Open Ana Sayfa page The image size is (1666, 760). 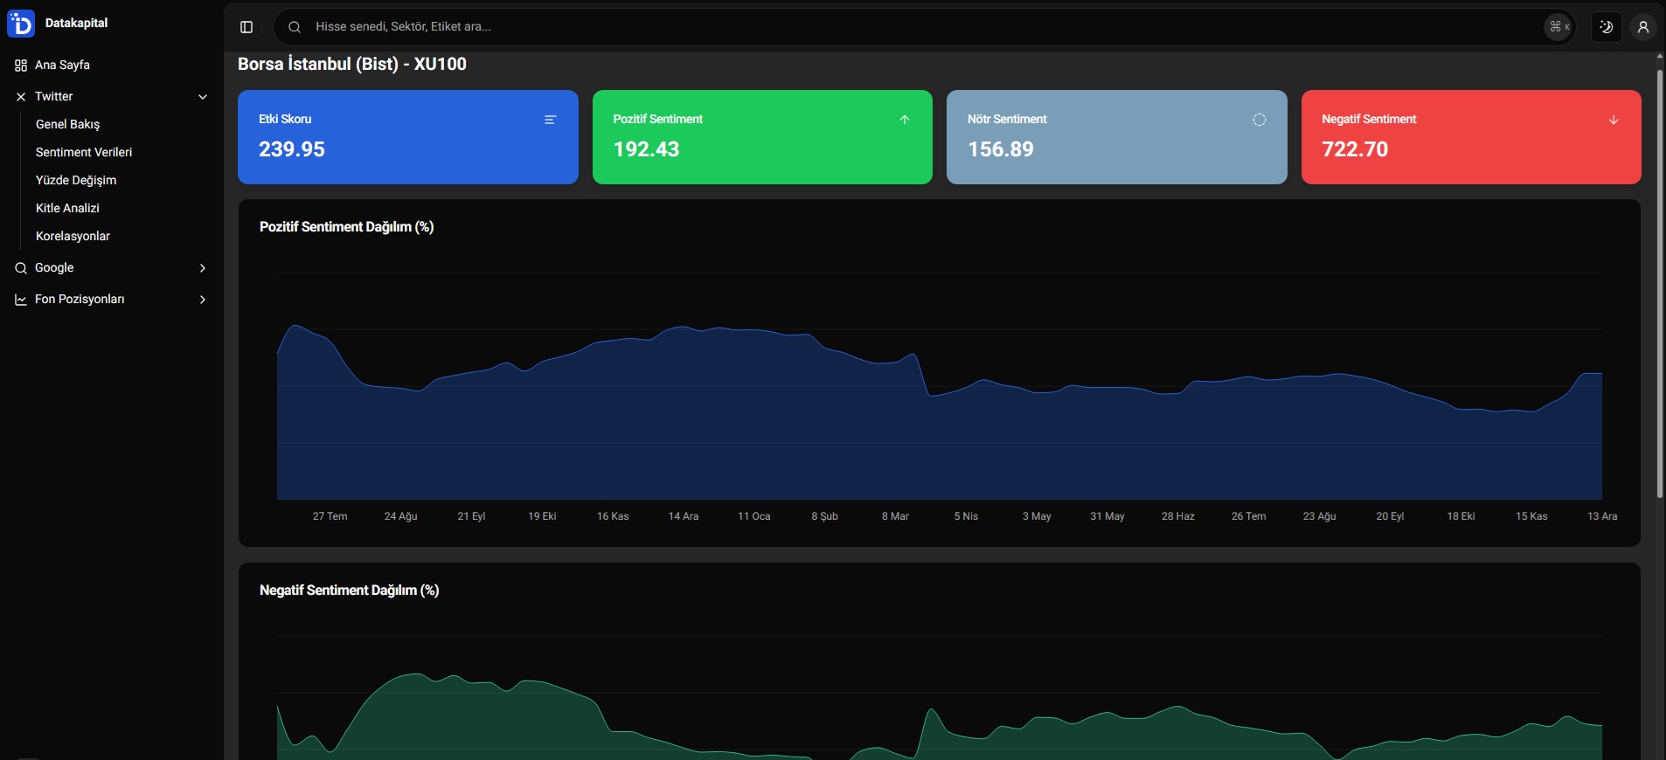(62, 65)
